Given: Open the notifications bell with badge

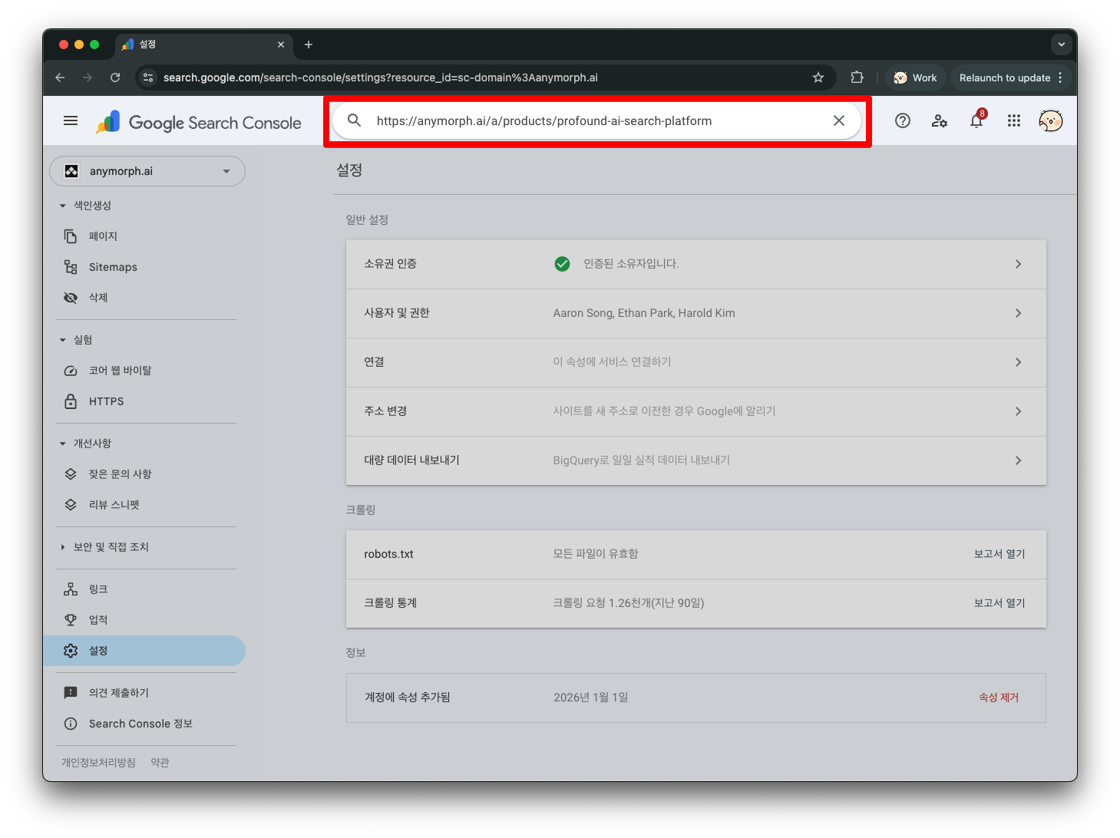Looking at the screenshot, I should [x=976, y=120].
